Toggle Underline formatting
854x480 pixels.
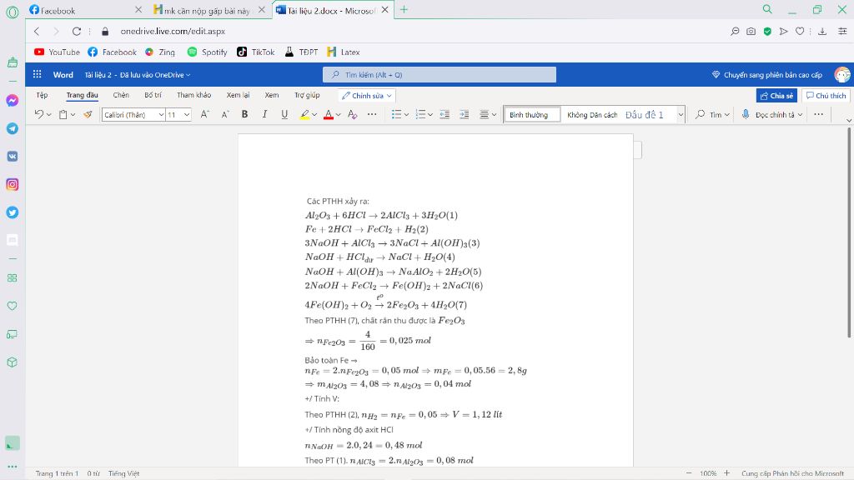click(284, 114)
